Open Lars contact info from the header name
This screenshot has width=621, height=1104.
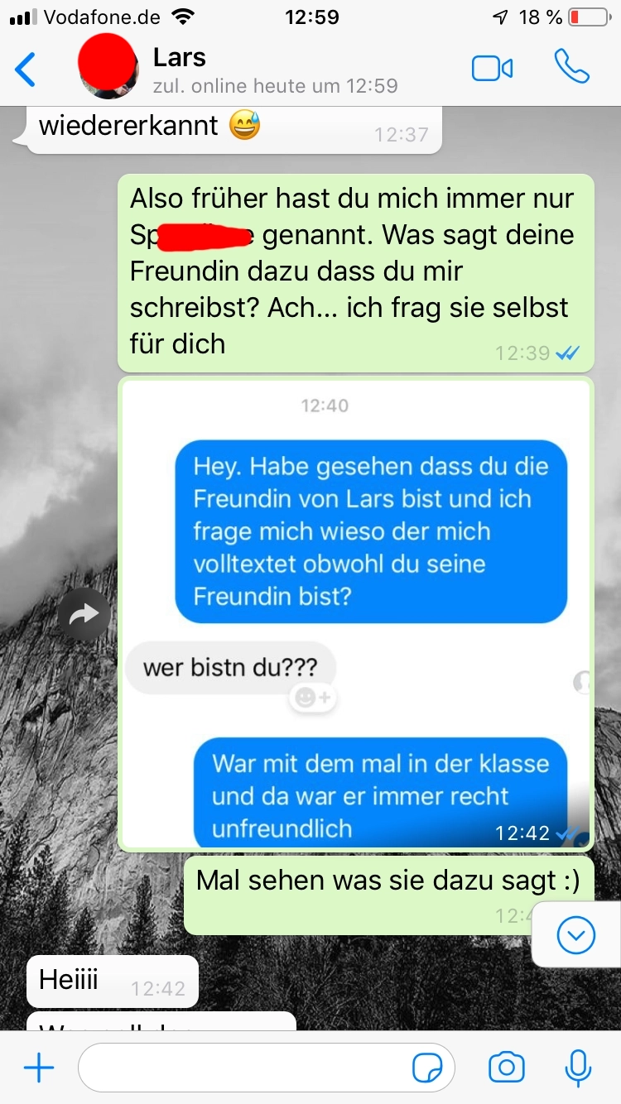coord(180,57)
